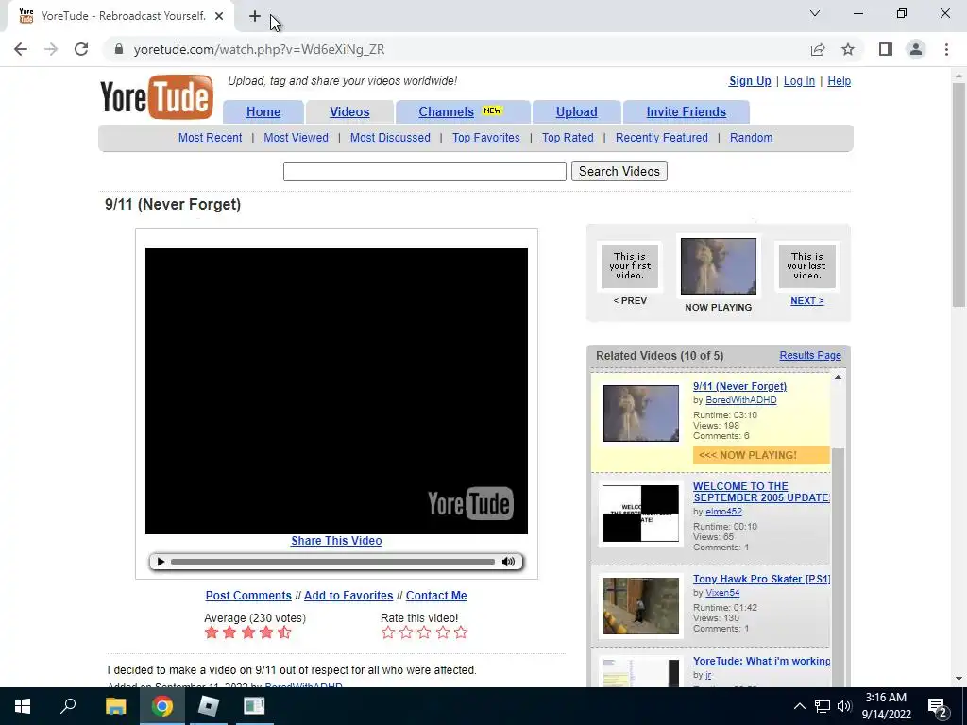Open the Chrome profile icon

pos(916,49)
